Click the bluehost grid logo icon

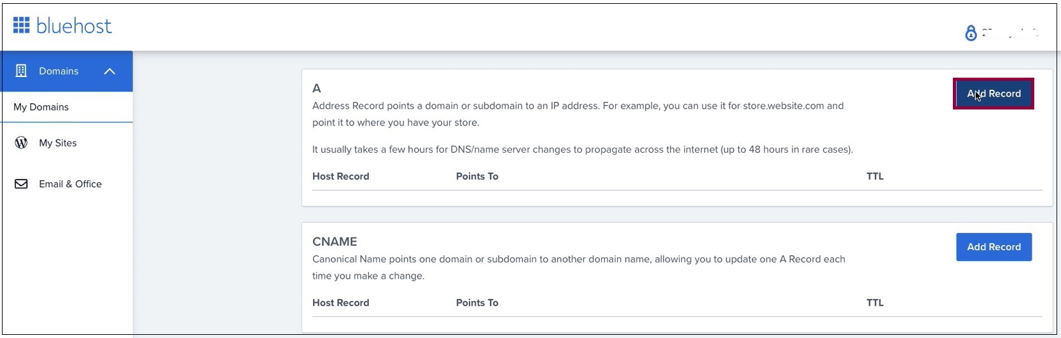[x=21, y=25]
